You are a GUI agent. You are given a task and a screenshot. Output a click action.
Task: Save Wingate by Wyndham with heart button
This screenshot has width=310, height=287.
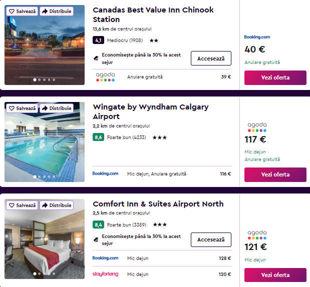coord(22,108)
